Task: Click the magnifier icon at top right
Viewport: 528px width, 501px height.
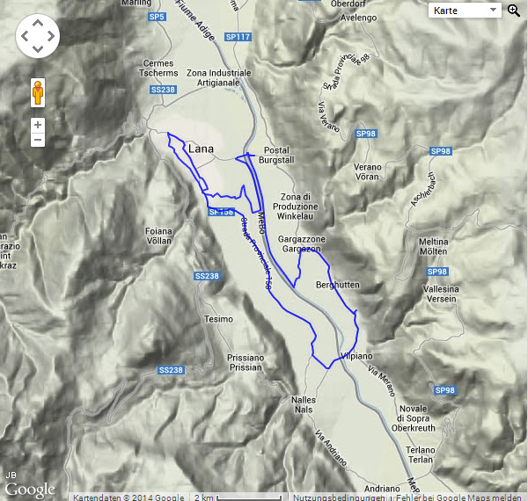Action: click(x=514, y=11)
